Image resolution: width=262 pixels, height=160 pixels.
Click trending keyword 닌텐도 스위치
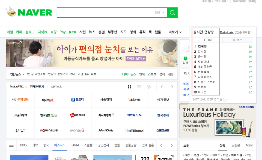pos(207,82)
